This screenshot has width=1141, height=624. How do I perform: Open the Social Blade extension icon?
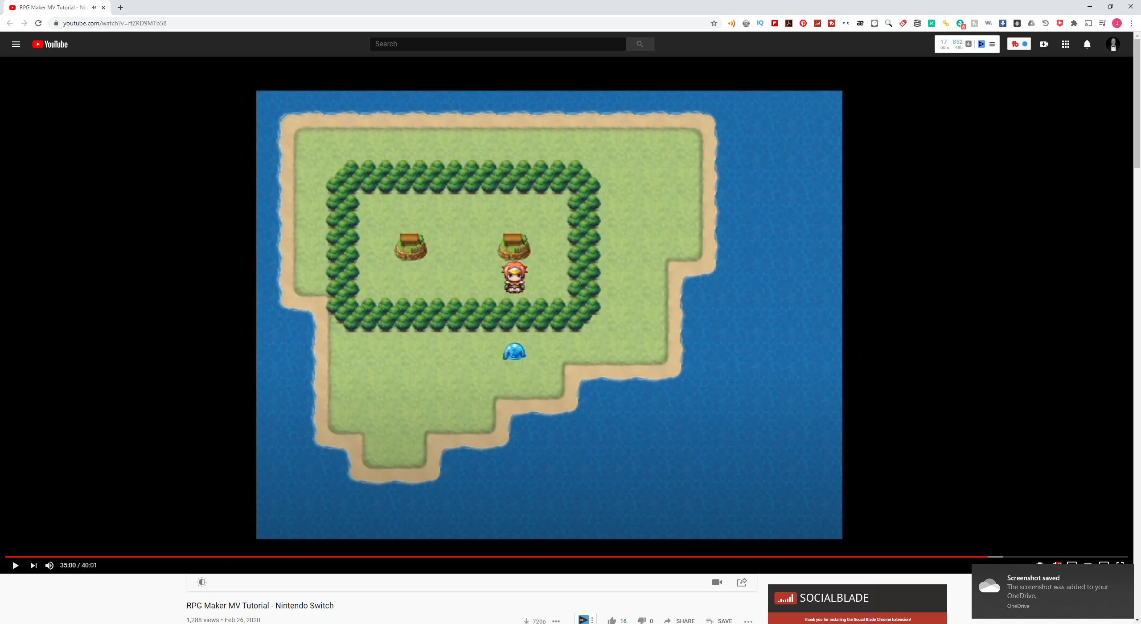coord(817,23)
